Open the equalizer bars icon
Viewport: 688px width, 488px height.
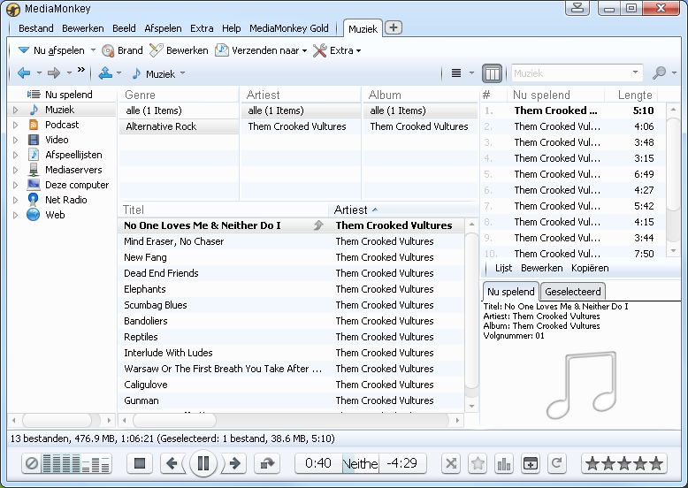[505, 463]
